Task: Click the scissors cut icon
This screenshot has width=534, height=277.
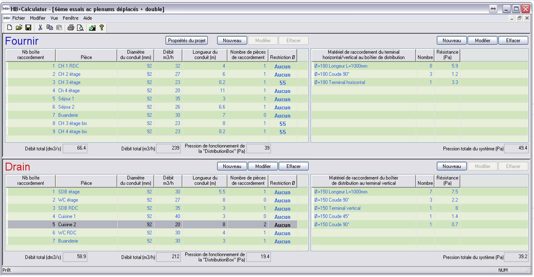Action: [x=40, y=27]
